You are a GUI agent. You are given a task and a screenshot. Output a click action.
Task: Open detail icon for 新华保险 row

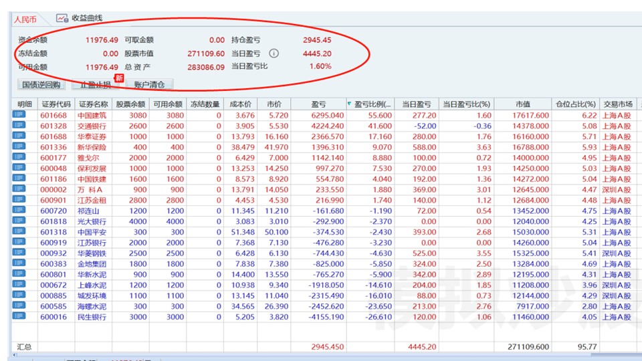click(19, 146)
